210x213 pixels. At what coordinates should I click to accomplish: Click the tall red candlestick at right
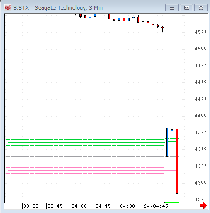click(177, 161)
